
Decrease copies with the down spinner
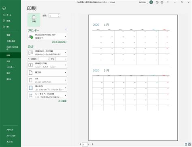(x=59, y=17)
